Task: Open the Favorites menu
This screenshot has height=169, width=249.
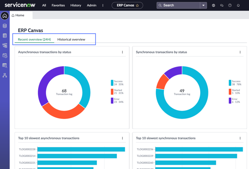Action: 58,5
